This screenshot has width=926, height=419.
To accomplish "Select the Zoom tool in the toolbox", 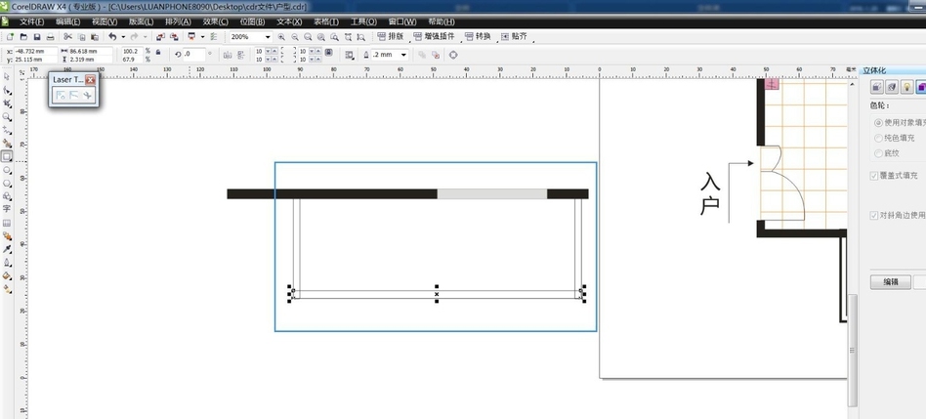I will click(x=7, y=116).
